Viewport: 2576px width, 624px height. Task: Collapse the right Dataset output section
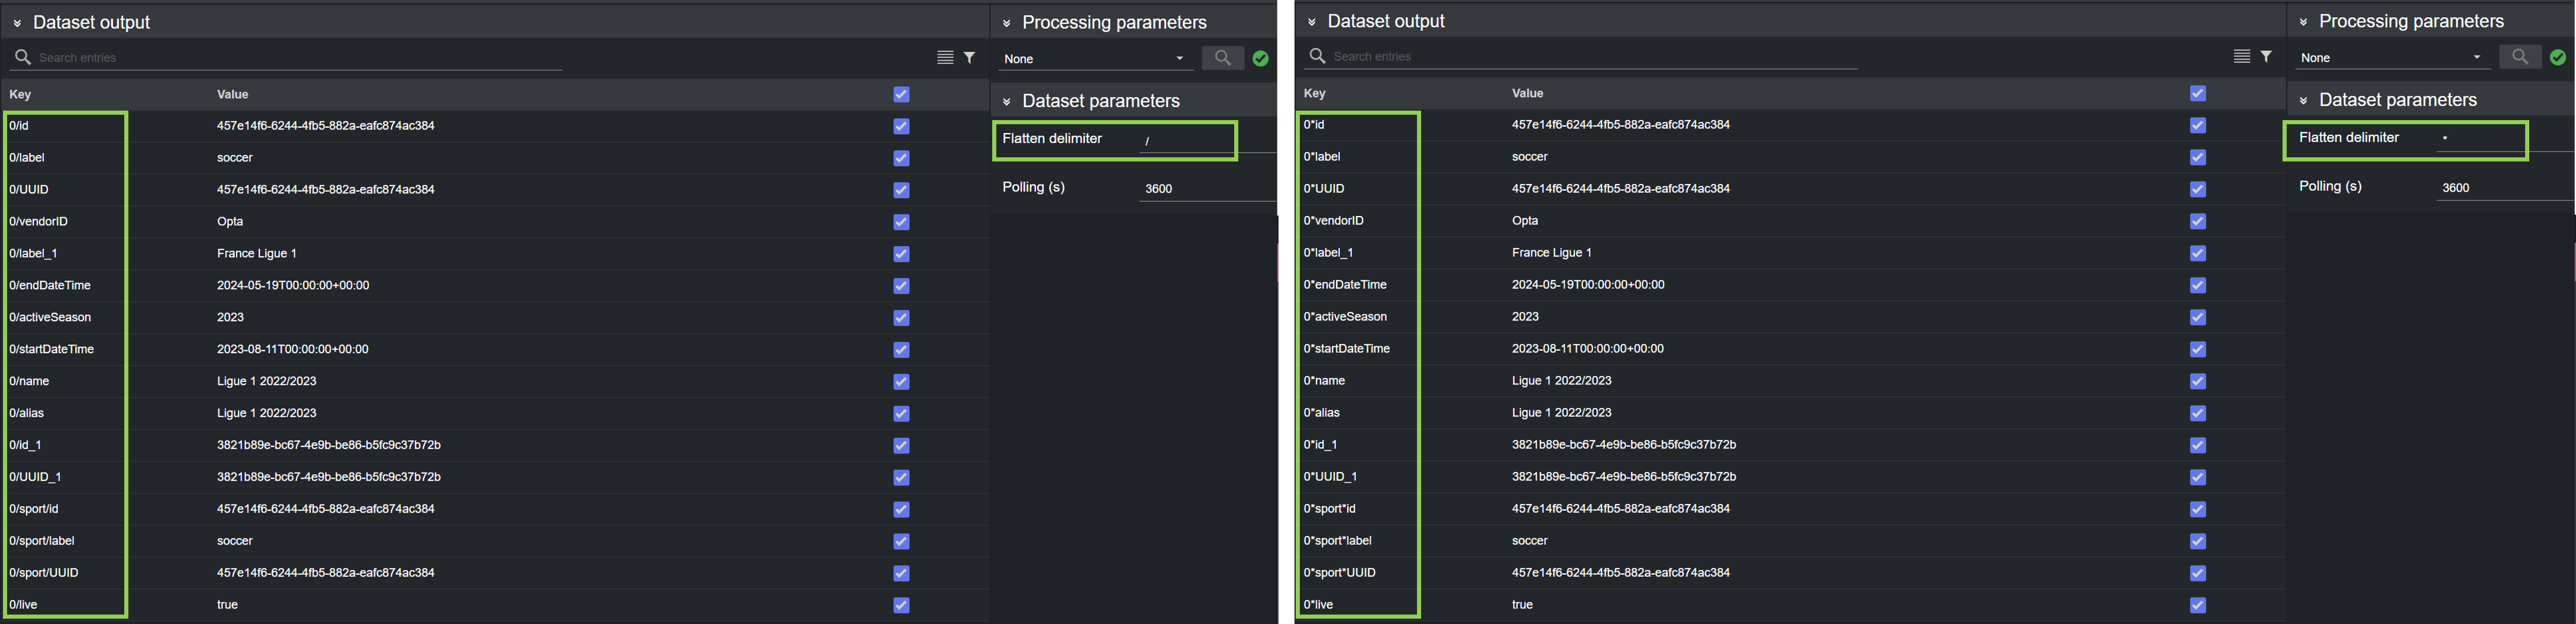click(1311, 22)
